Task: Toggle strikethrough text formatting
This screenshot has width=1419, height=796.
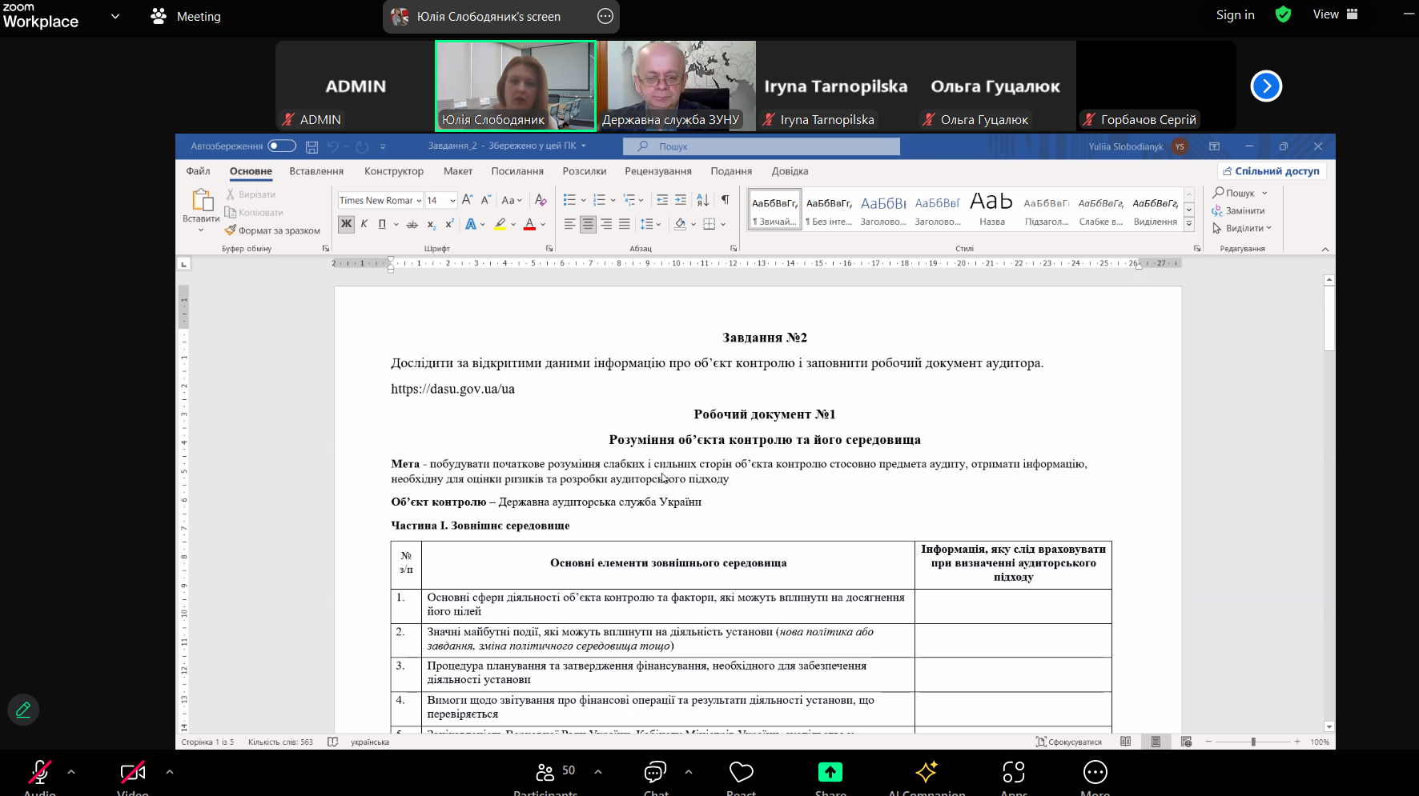Action: coord(412,224)
